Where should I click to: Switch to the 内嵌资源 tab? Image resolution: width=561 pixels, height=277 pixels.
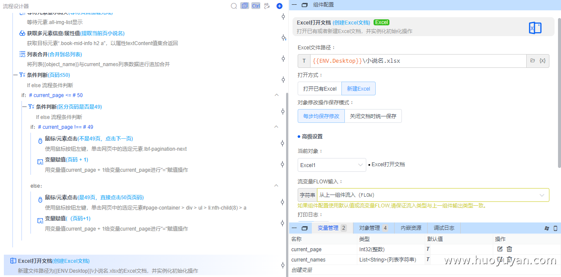tap(411, 228)
